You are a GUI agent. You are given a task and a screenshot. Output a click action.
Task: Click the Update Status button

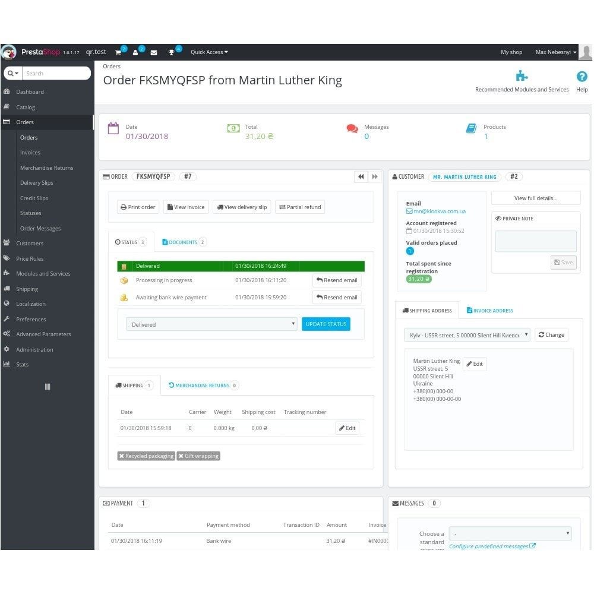[x=326, y=324]
